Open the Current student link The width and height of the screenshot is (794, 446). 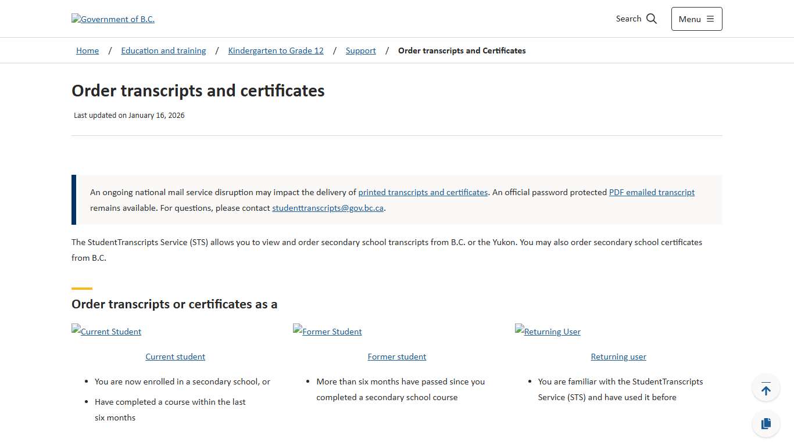click(x=175, y=357)
